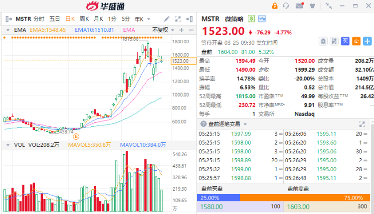Screen dimensions: 374x214
Task: Click the pre-market price 1604.00
Action: click(228, 52)
